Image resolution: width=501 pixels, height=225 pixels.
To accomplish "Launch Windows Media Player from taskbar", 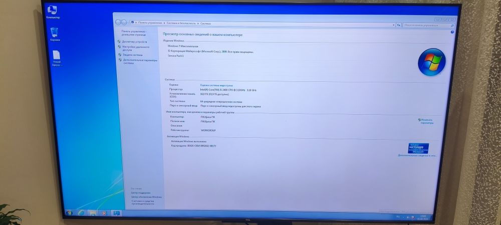I will click(104, 213).
